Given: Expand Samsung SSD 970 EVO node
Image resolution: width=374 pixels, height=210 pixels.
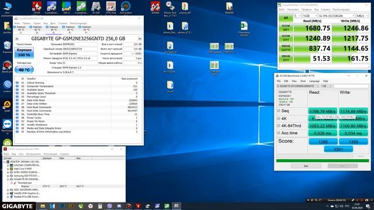Looking at the screenshot, I should [x=8, y=176].
